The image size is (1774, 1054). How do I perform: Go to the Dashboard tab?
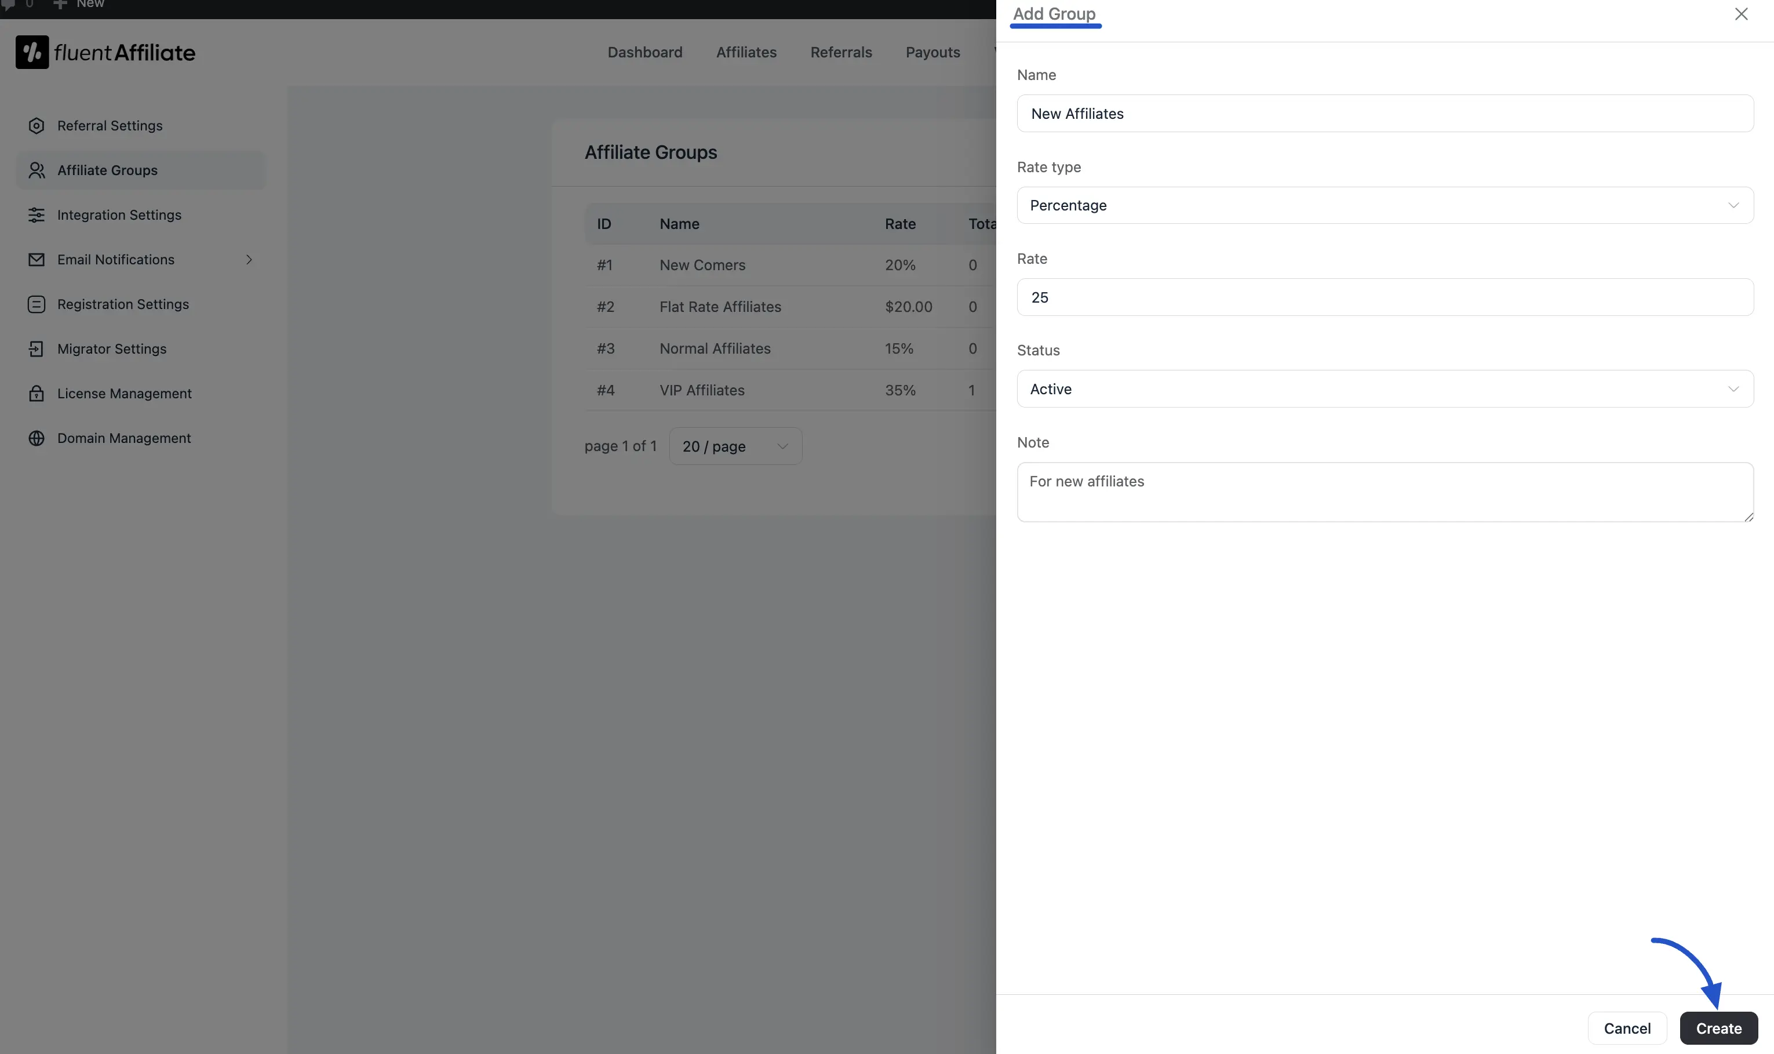[644, 53]
